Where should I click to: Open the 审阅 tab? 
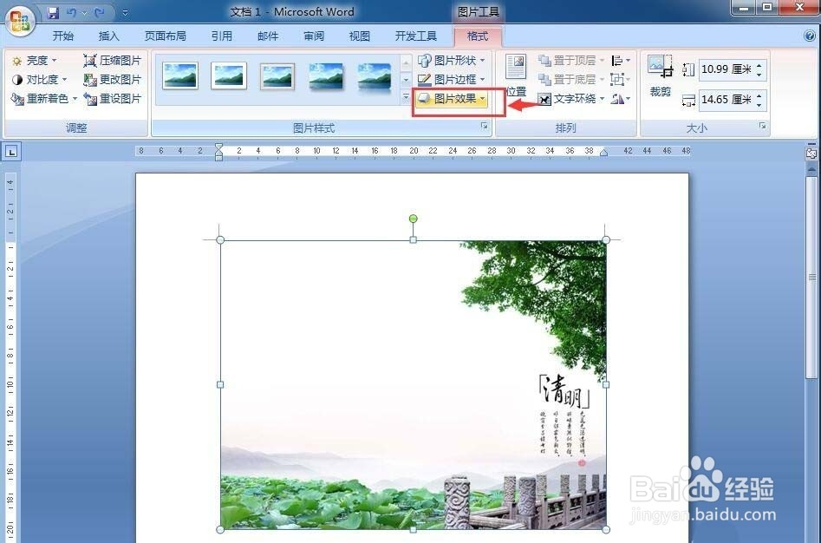(x=314, y=36)
